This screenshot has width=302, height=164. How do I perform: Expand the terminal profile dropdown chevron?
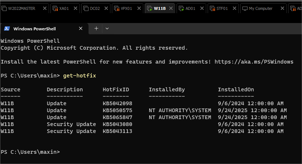[107, 28]
